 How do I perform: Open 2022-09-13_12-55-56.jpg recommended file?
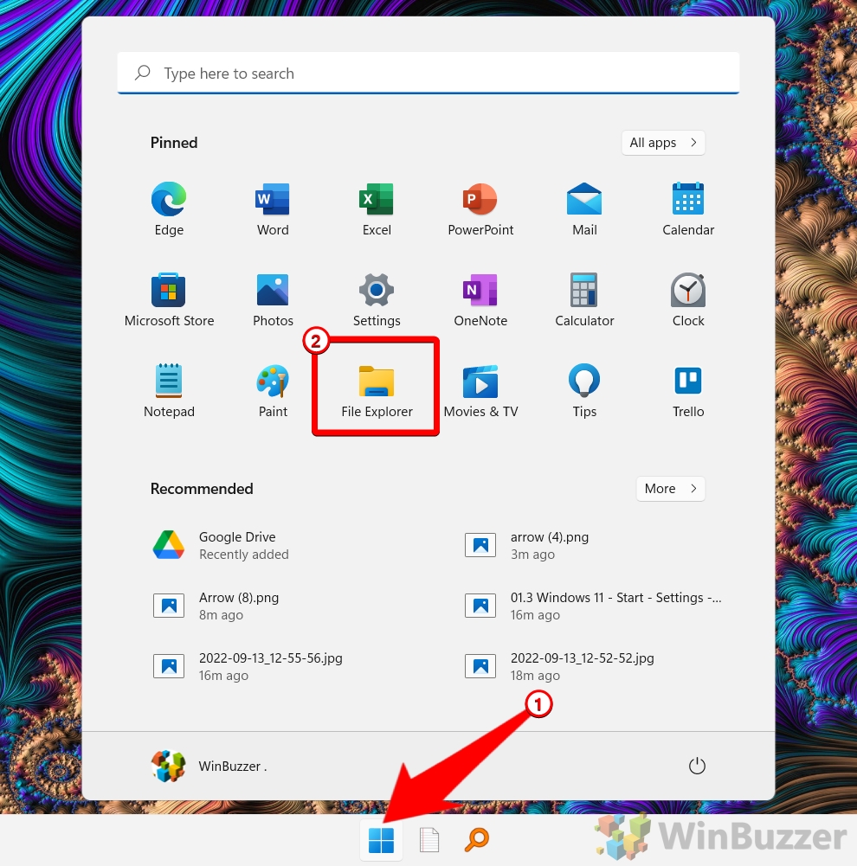point(248,667)
